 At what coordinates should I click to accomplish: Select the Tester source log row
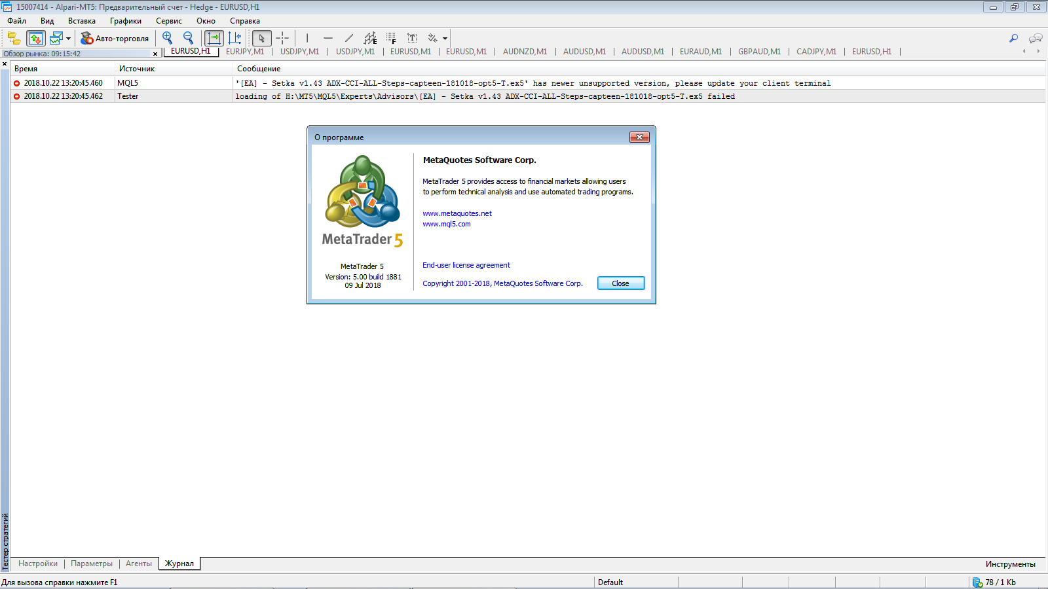528,96
